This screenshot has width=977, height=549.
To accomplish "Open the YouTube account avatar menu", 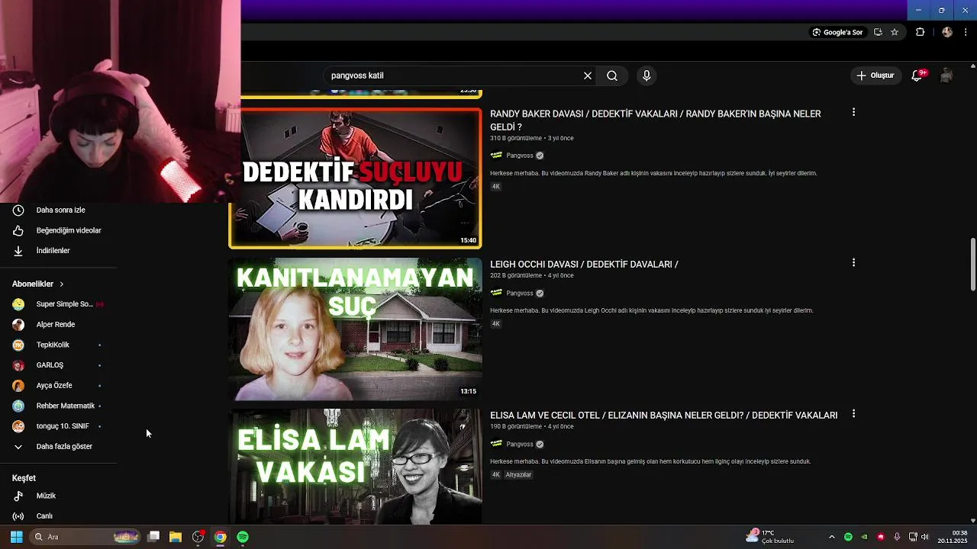I will tap(946, 75).
